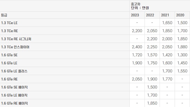This screenshot has height=107, width=190.
Task: Click the 1,500 price for SE 베이직
Action: click(x=152, y=87)
